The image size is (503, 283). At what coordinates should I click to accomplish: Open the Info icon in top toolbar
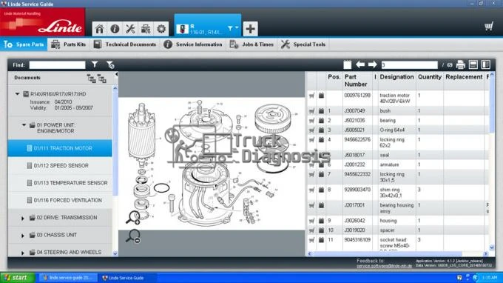(x=115, y=29)
